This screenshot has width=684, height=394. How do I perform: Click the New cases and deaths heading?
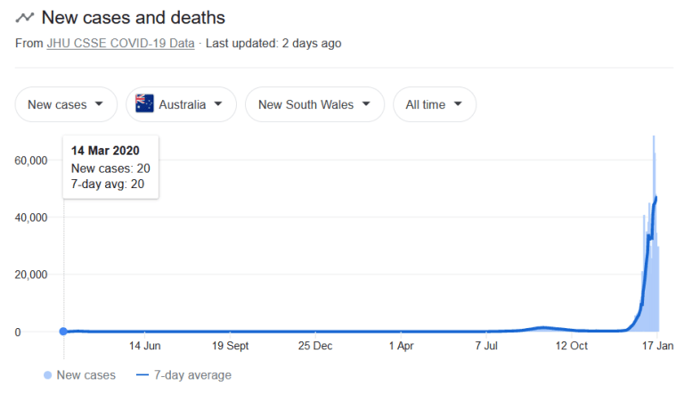(x=133, y=18)
